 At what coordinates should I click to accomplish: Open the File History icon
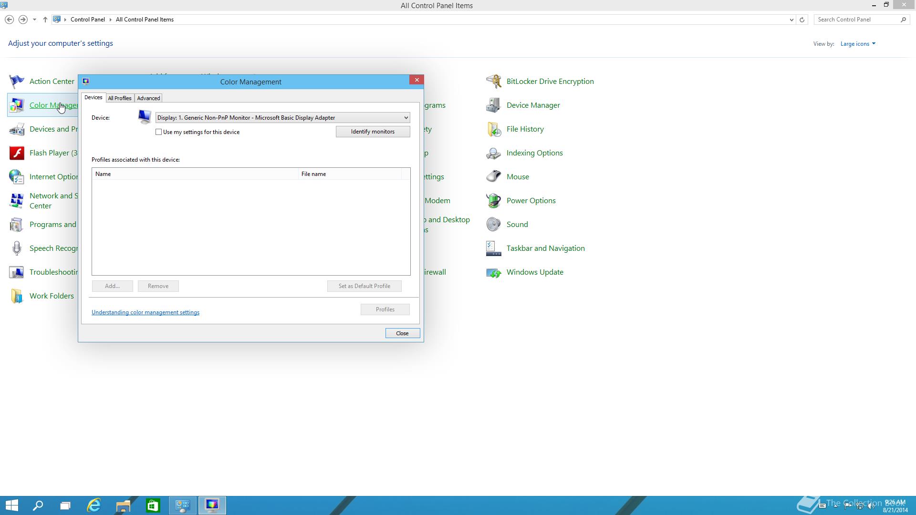click(494, 129)
